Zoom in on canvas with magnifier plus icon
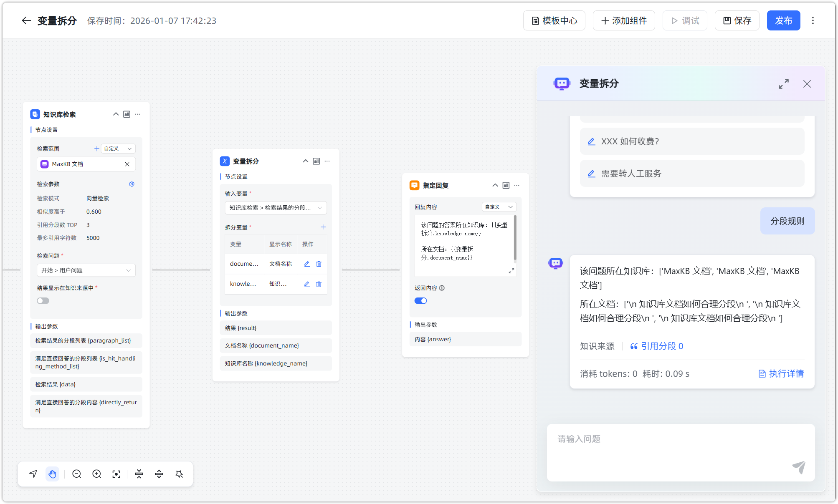The image size is (838, 504). (x=96, y=474)
